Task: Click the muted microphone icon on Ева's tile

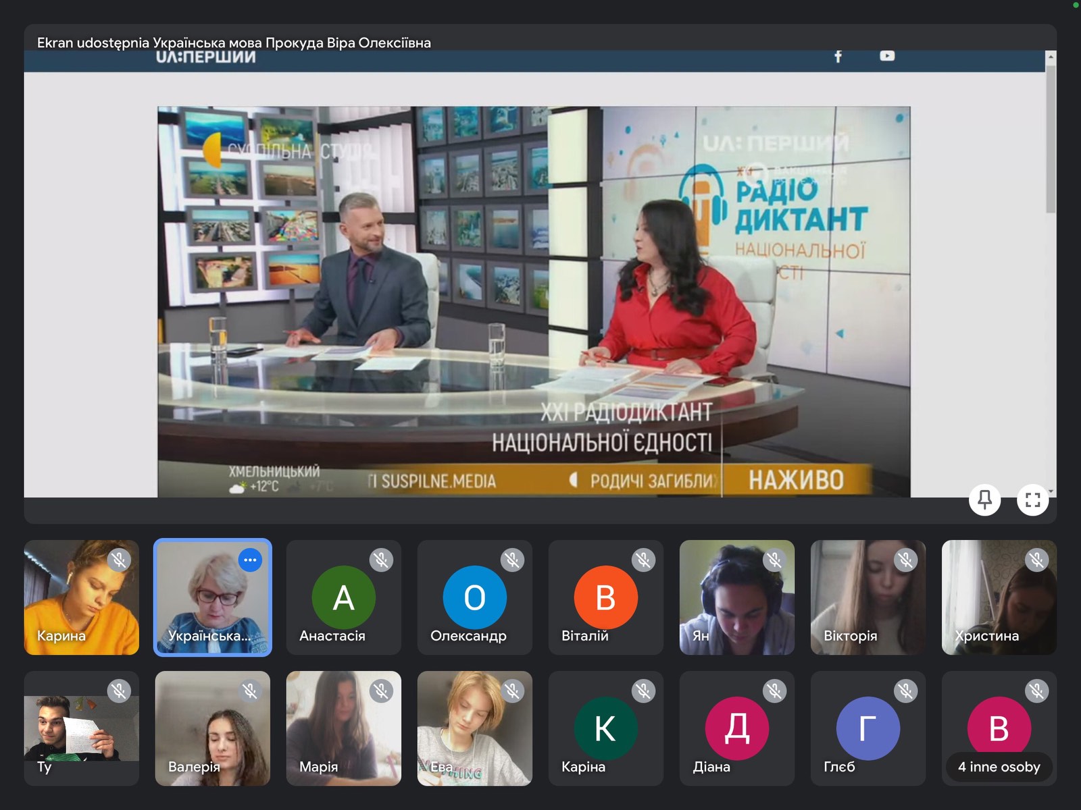Action: click(512, 691)
